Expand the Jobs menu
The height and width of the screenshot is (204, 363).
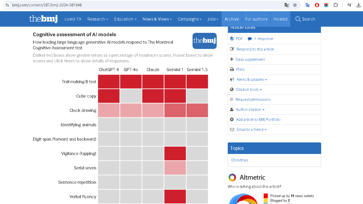point(213,19)
